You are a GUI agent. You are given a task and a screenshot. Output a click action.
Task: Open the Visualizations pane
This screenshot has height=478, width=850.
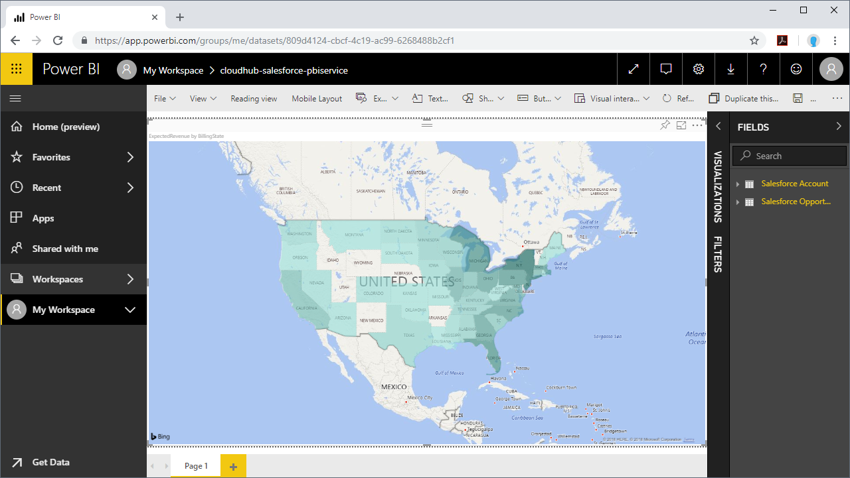pyautogui.click(x=718, y=187)
